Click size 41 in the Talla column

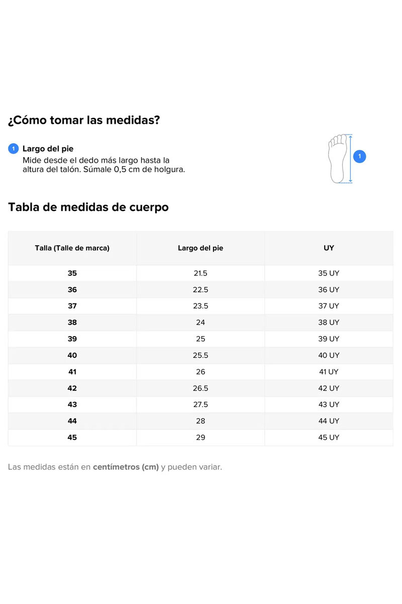pos(72,372)
